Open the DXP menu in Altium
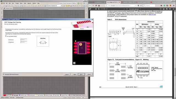This screenshot has height=99, width=176. point(3,3)
